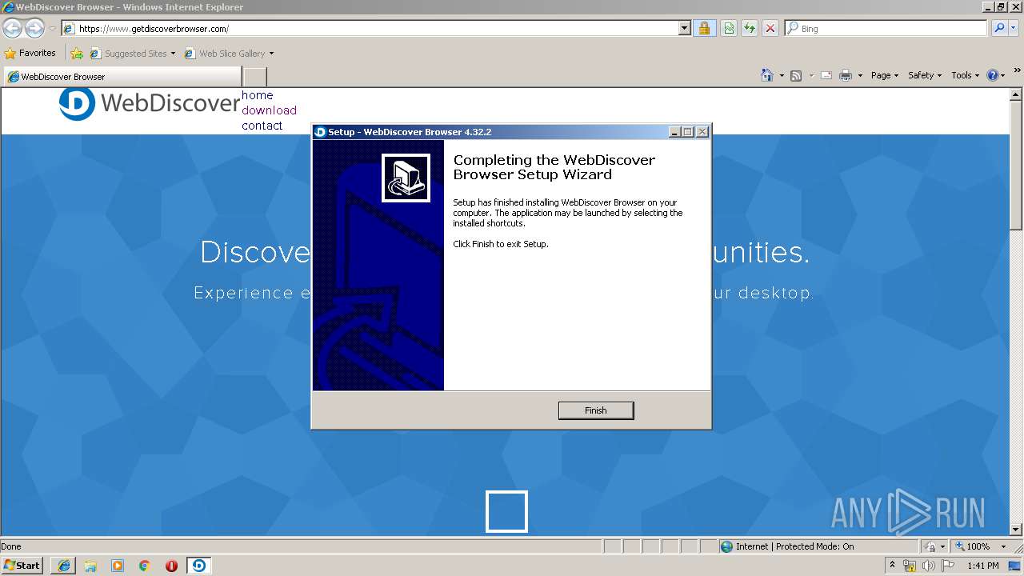Click the Help question mark icon
Image resolution: width=1024 pixels, height=576 pixels.
point(993,75)
